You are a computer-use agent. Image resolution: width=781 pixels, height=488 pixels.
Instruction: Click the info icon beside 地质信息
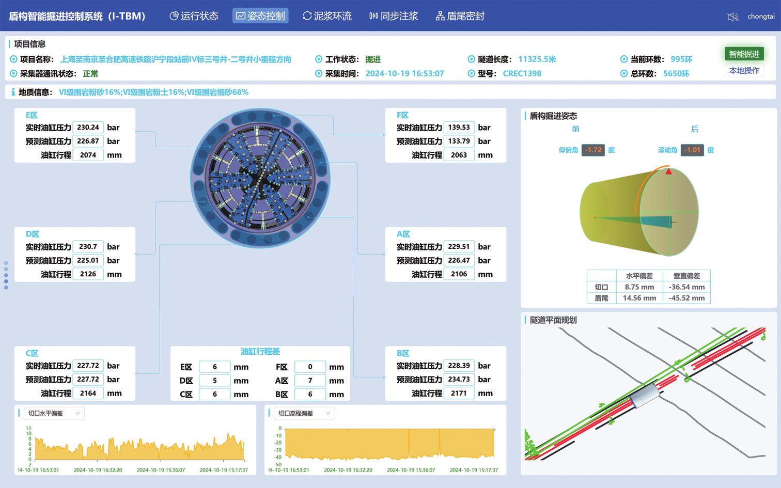pyautogui.click(x=13, y=92)
